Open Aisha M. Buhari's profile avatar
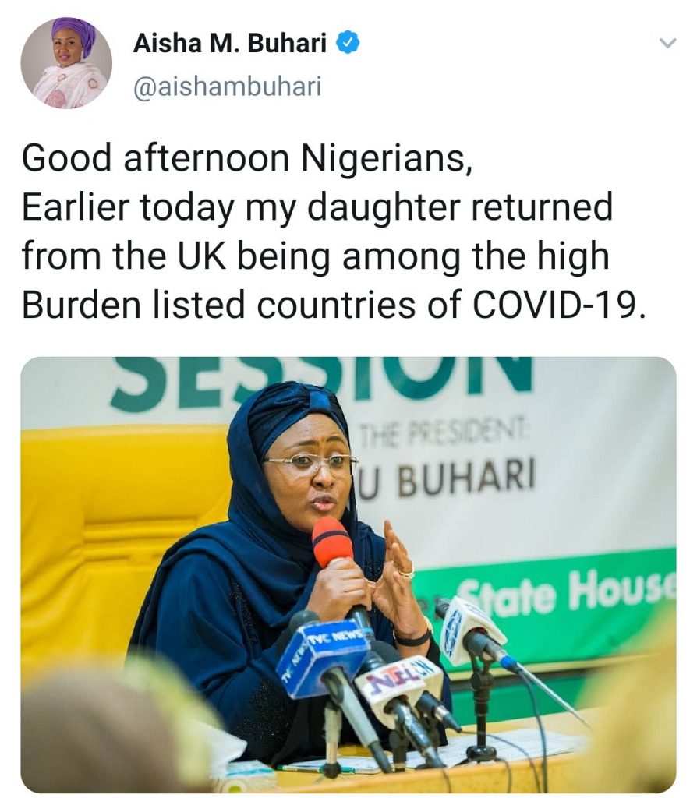 point(66,62)
